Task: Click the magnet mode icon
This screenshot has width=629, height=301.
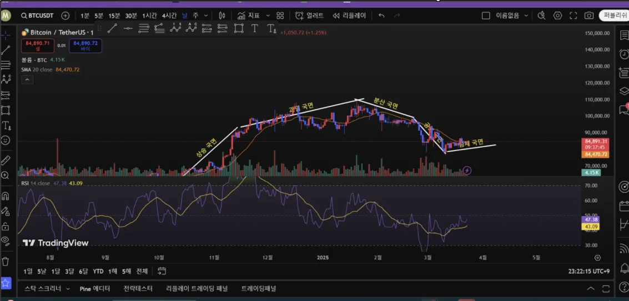Action: point(6,195)
